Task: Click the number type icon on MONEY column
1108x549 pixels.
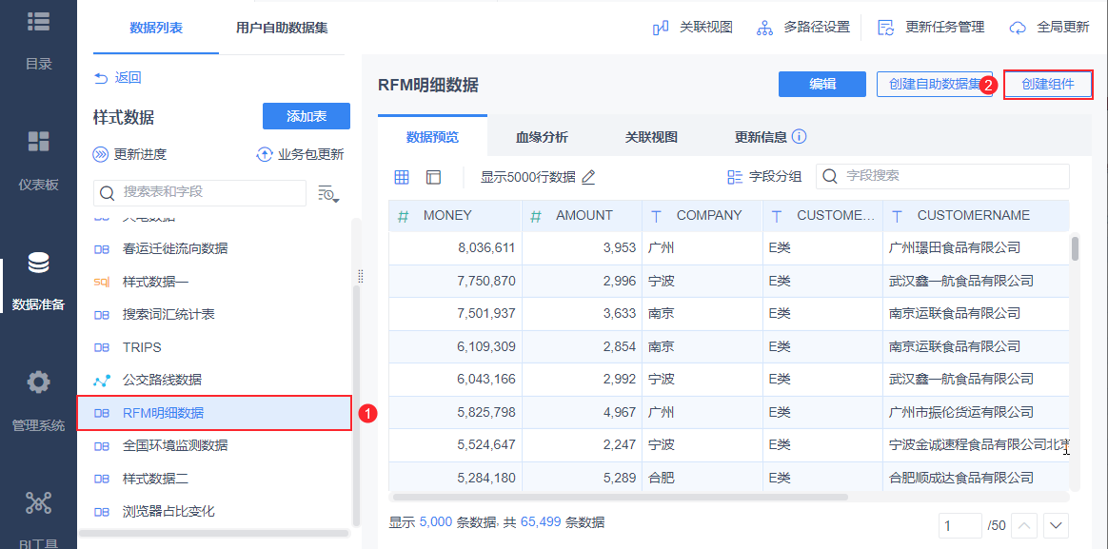Action: point(403,216)
